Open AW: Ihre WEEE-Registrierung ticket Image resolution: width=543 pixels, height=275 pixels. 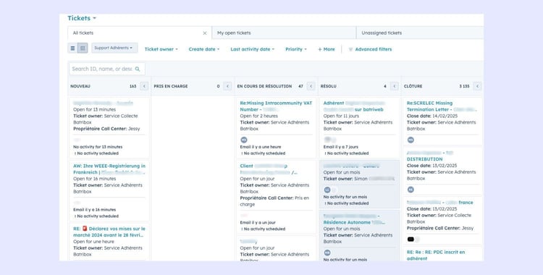click(x=109, y=169)
